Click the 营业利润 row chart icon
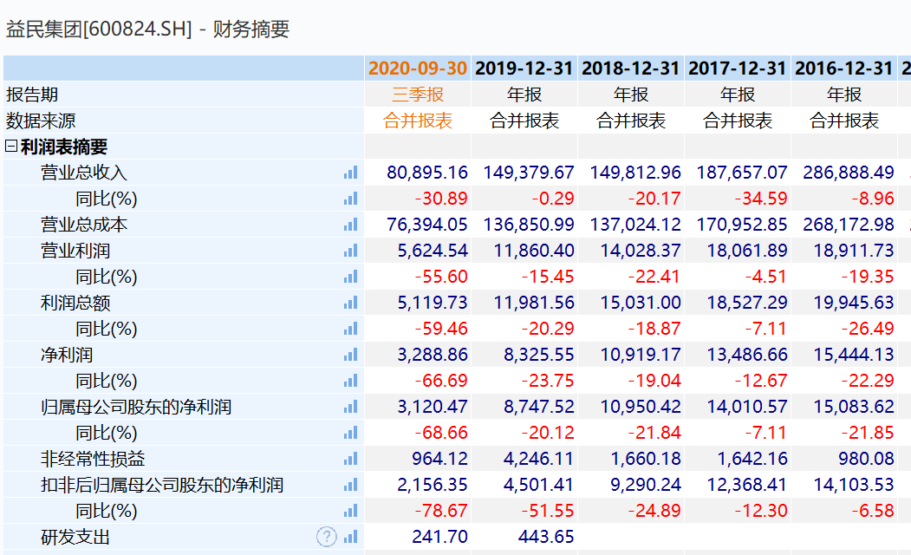Image resolution: width=911 pixels, height=555 pixels. tap(350, 251)
